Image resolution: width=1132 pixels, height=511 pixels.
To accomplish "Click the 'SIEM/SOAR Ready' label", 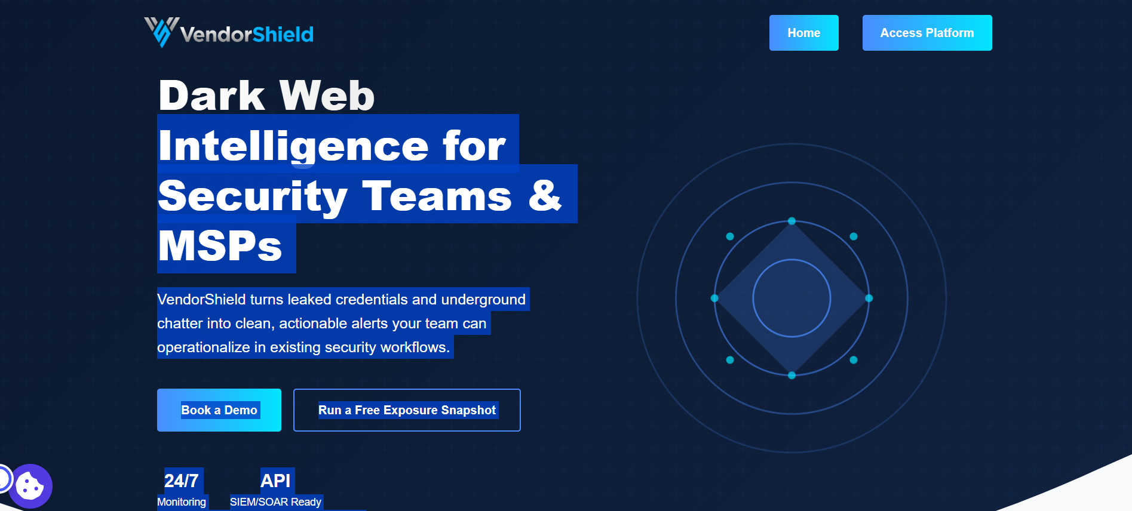I will [275, 502].
